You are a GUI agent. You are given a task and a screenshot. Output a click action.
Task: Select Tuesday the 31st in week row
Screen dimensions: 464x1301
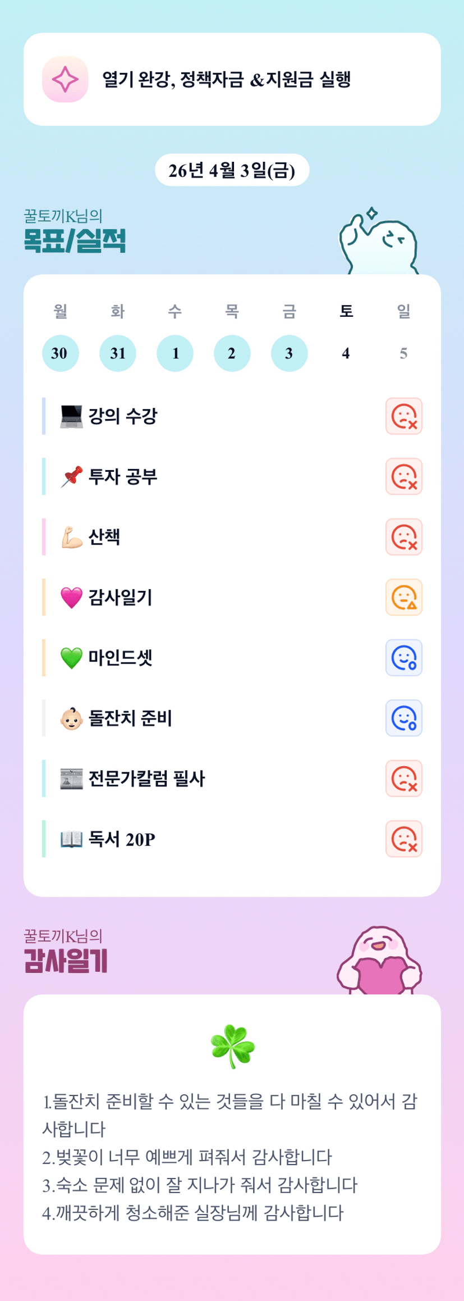tap(117, 353)
